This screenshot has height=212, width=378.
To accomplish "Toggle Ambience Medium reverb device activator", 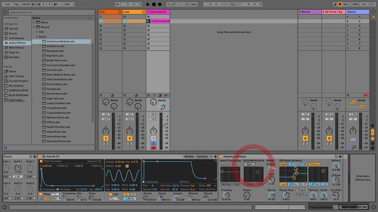I will point(220,157).
